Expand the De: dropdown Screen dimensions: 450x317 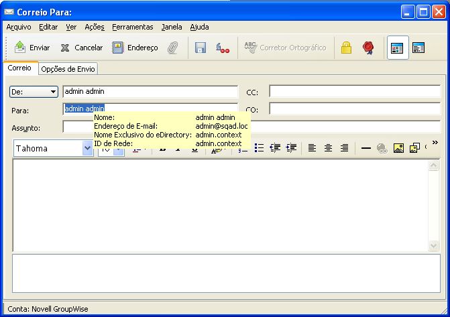tap(34, 92)
